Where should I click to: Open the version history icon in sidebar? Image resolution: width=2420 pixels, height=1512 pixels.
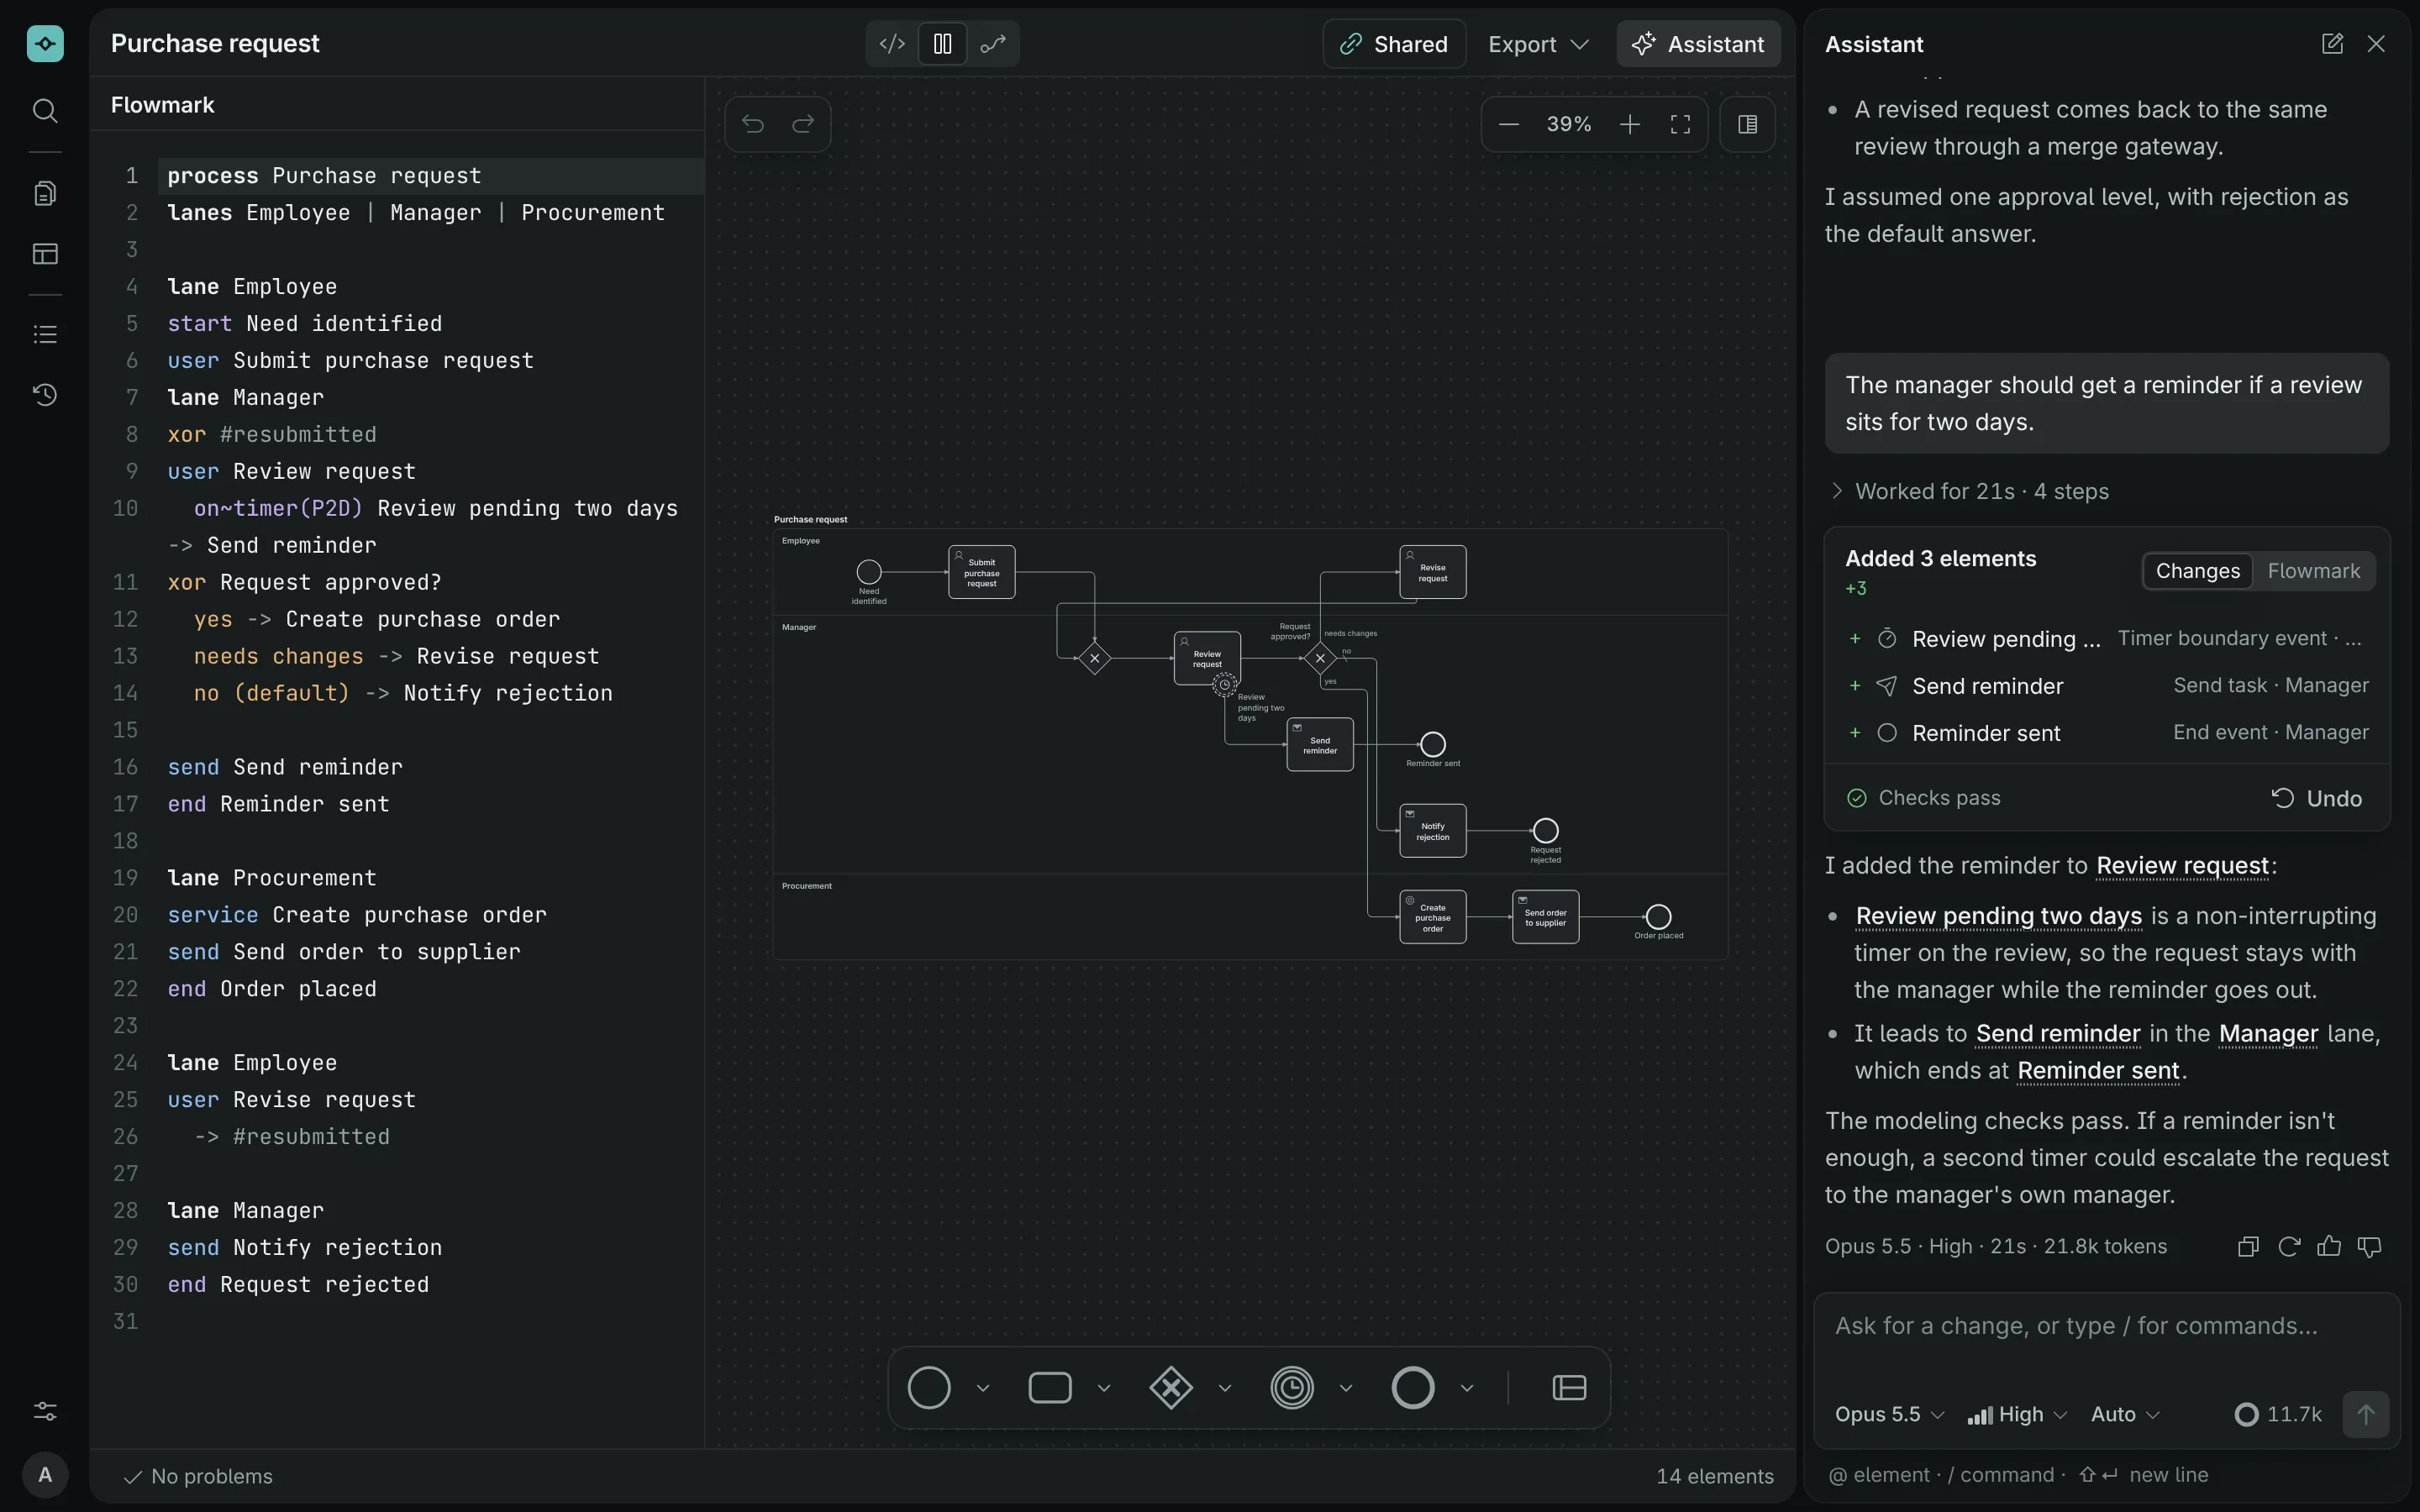[45, 395]
